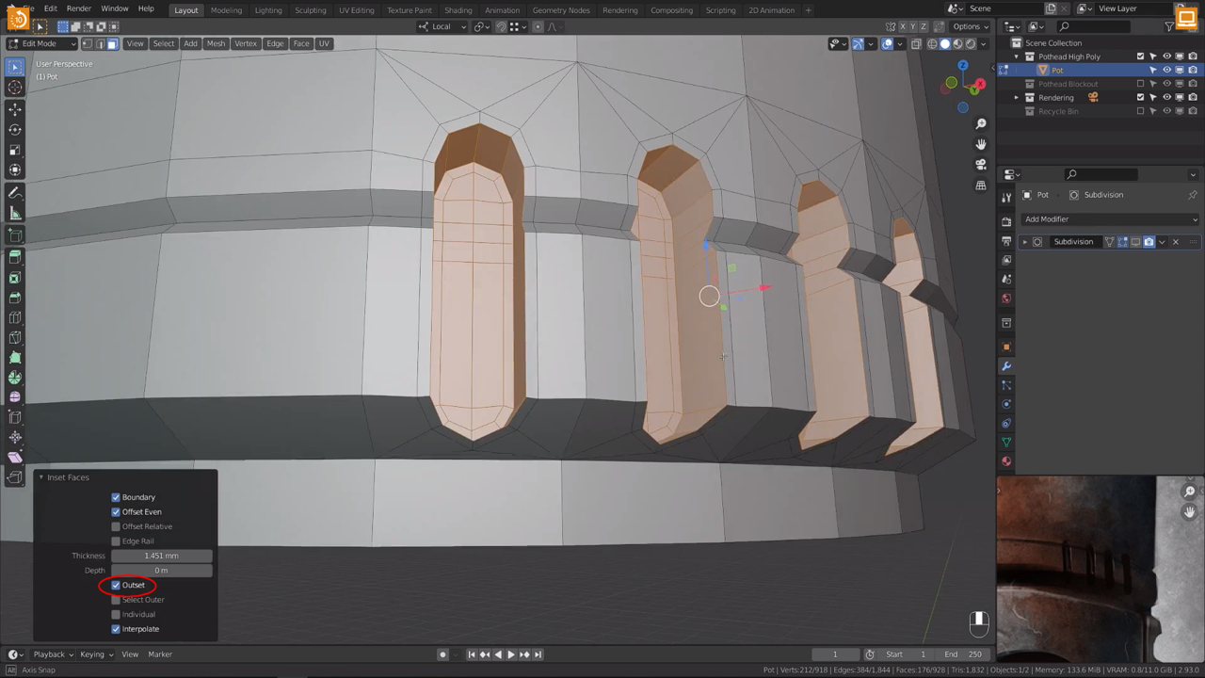This screenshot has height=678, width=1205.
Task: Select the Transform tool in the toolbar
Action: (15, 170)
